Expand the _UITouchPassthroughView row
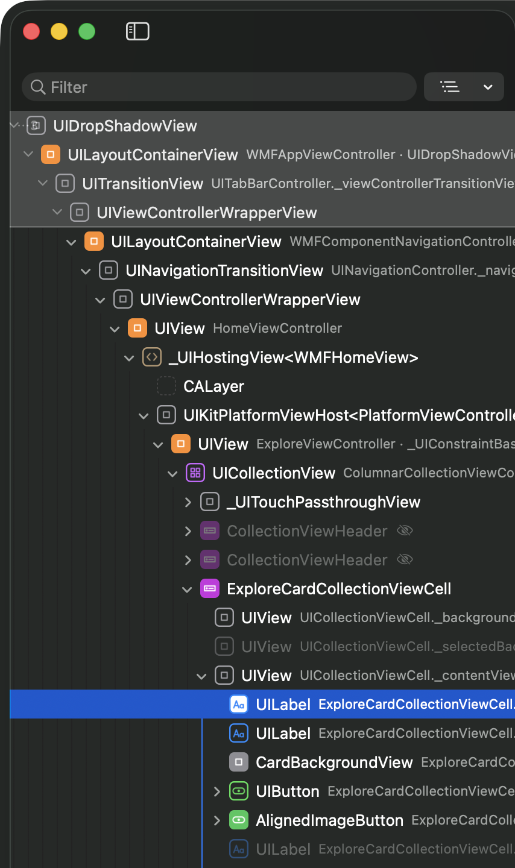515x868 pixels. click(x=188, y=502)
